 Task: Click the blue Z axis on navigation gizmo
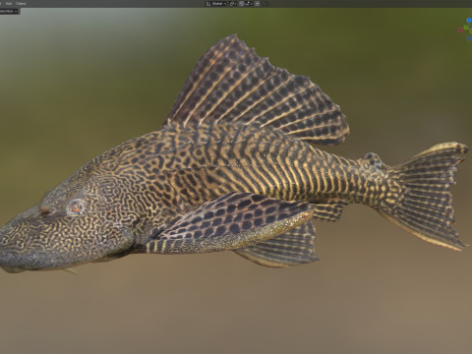(x=469, y=20)
